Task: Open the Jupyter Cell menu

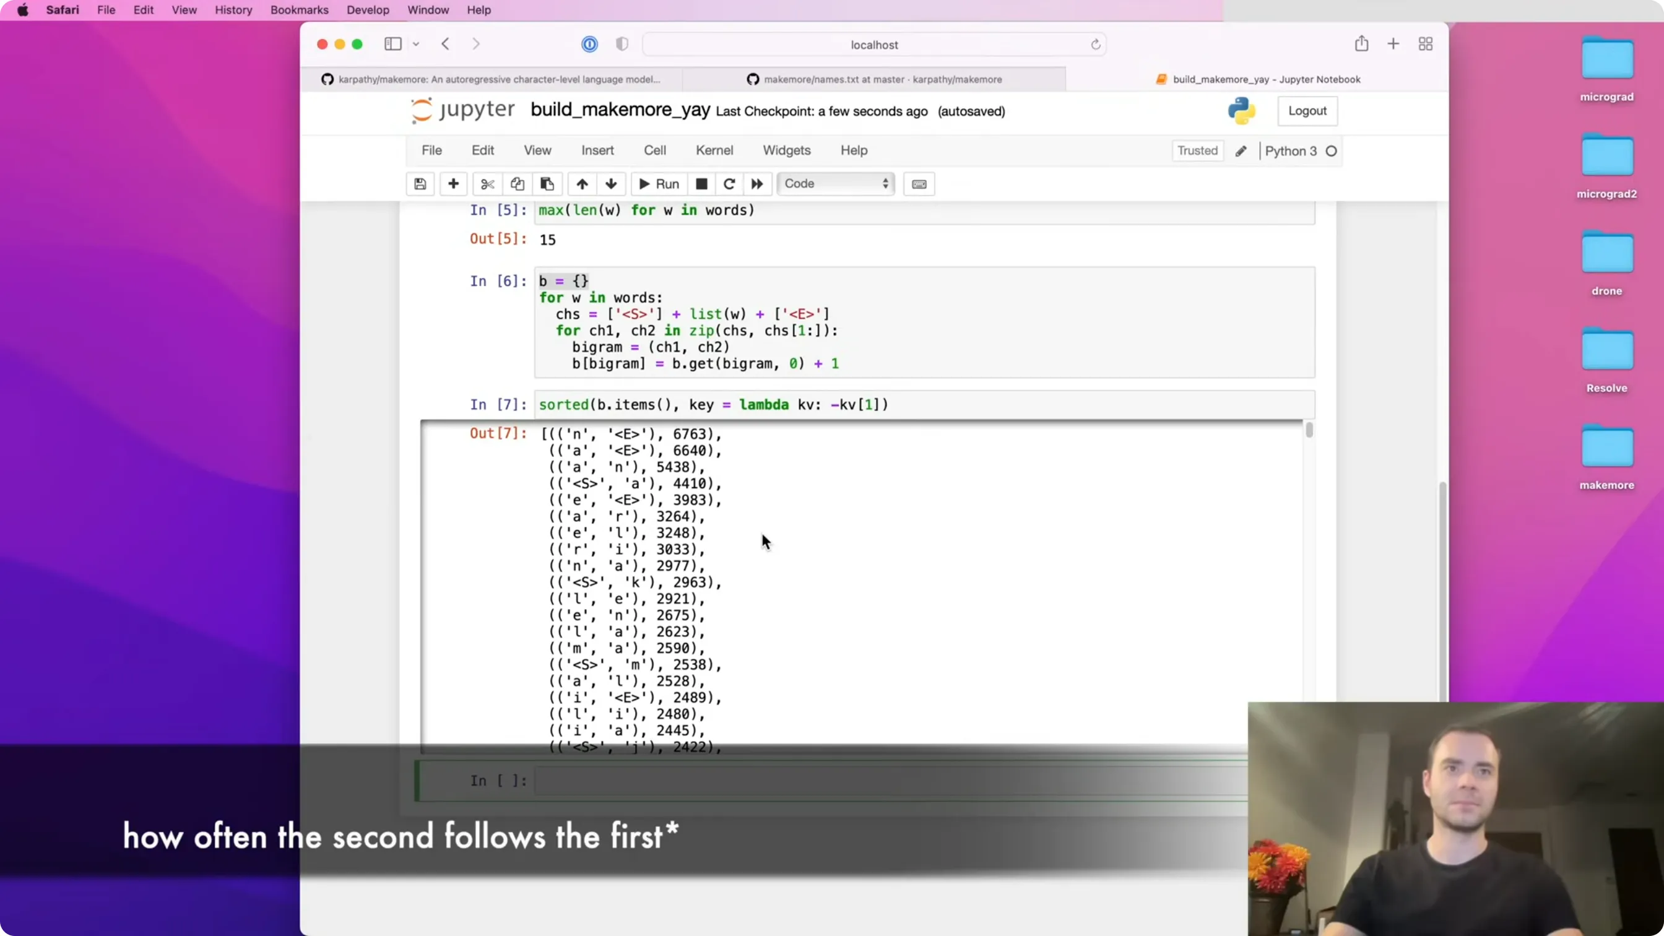Action: (654, 150)
